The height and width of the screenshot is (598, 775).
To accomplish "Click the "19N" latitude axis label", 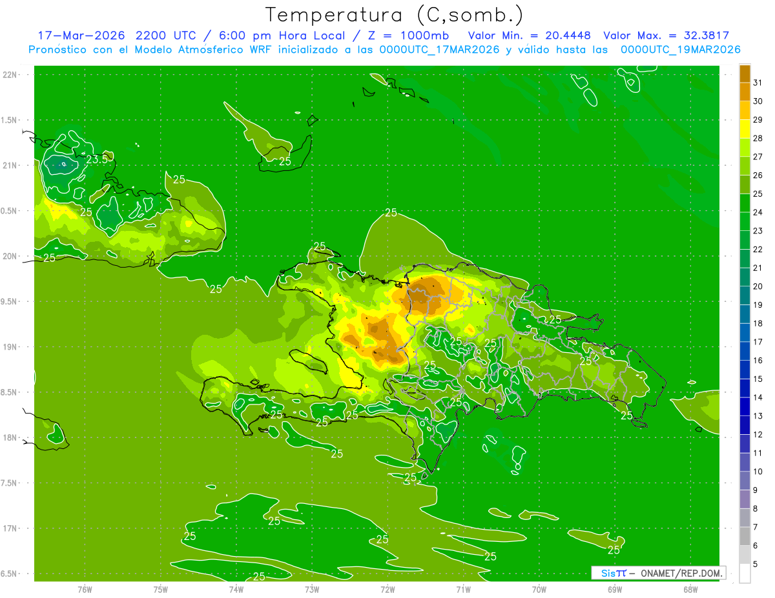I will click(8, 346).
